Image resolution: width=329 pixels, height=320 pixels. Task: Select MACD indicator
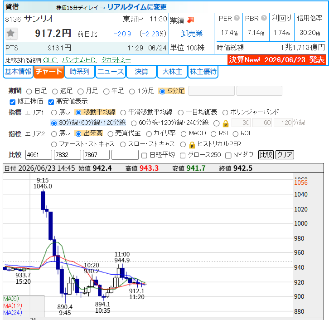184,134
